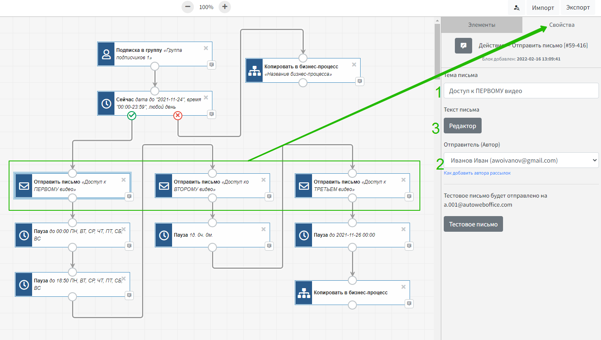
Task: Click the red cross output connector
Action: click(178, 116)
